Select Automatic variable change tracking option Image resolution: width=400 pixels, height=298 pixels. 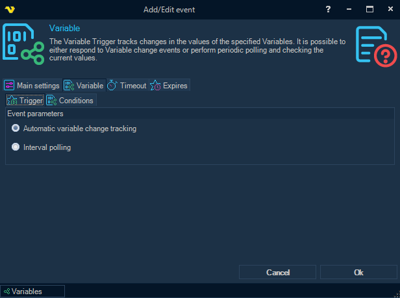(16, 129)
